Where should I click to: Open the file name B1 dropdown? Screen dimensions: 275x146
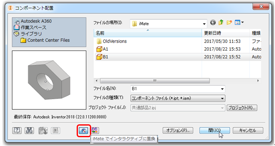(x=222, y=89)
